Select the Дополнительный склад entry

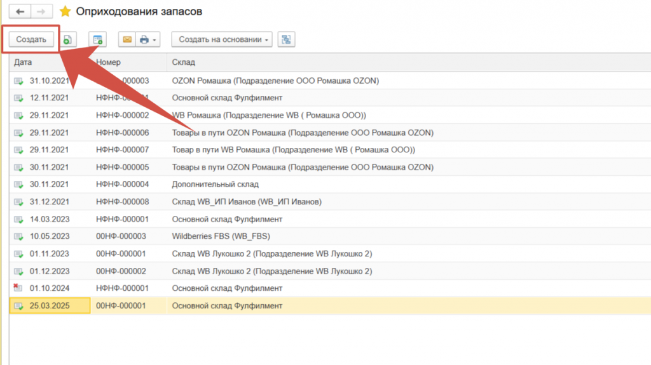215,184
